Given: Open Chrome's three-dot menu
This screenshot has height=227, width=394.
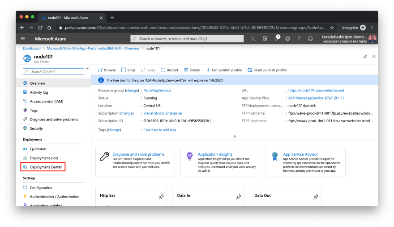Looking at the screenshot, I should (x=372, y=28).
